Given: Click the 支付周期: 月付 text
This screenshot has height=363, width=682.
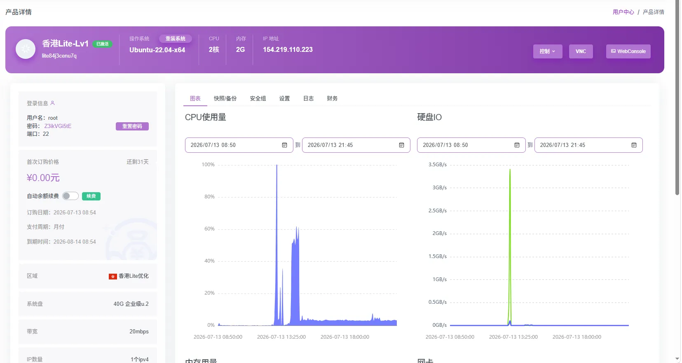Looking at the screenshot, I should point(46,227).
